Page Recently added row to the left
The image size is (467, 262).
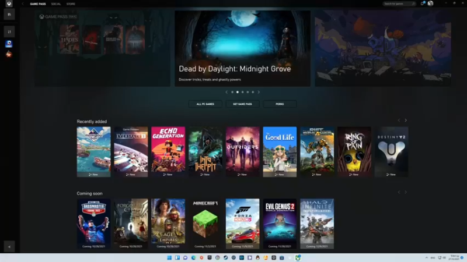click(399, 121)
